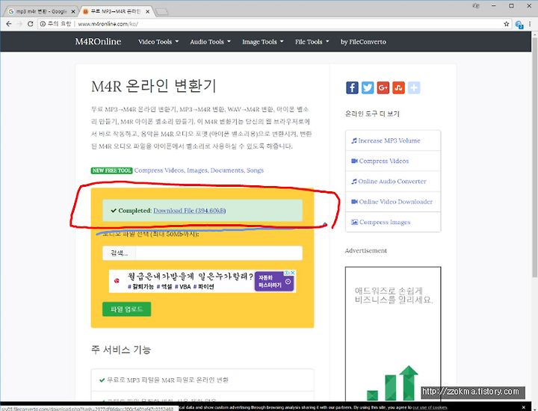
Task: Open a new tab
Action: [x=161, y=12]
